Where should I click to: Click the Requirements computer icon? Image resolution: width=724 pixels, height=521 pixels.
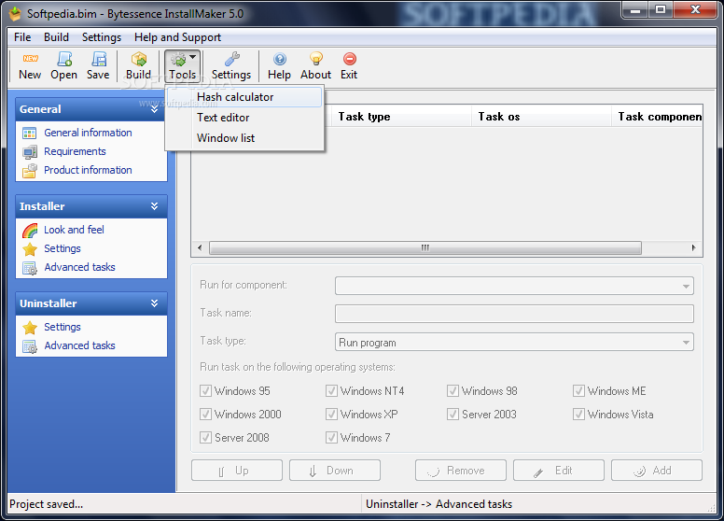(x=30, y=151)
